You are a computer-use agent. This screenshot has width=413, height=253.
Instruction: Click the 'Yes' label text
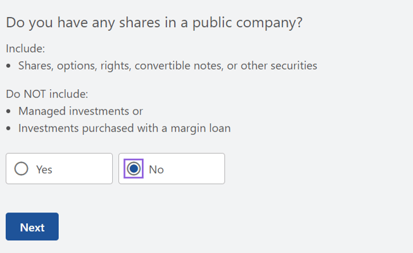(x=44, y=170)
